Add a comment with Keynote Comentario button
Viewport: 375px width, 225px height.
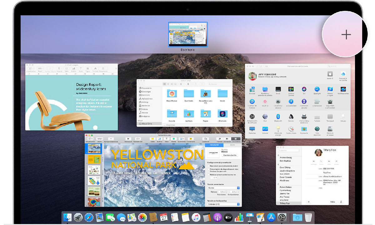coord(190,138)
